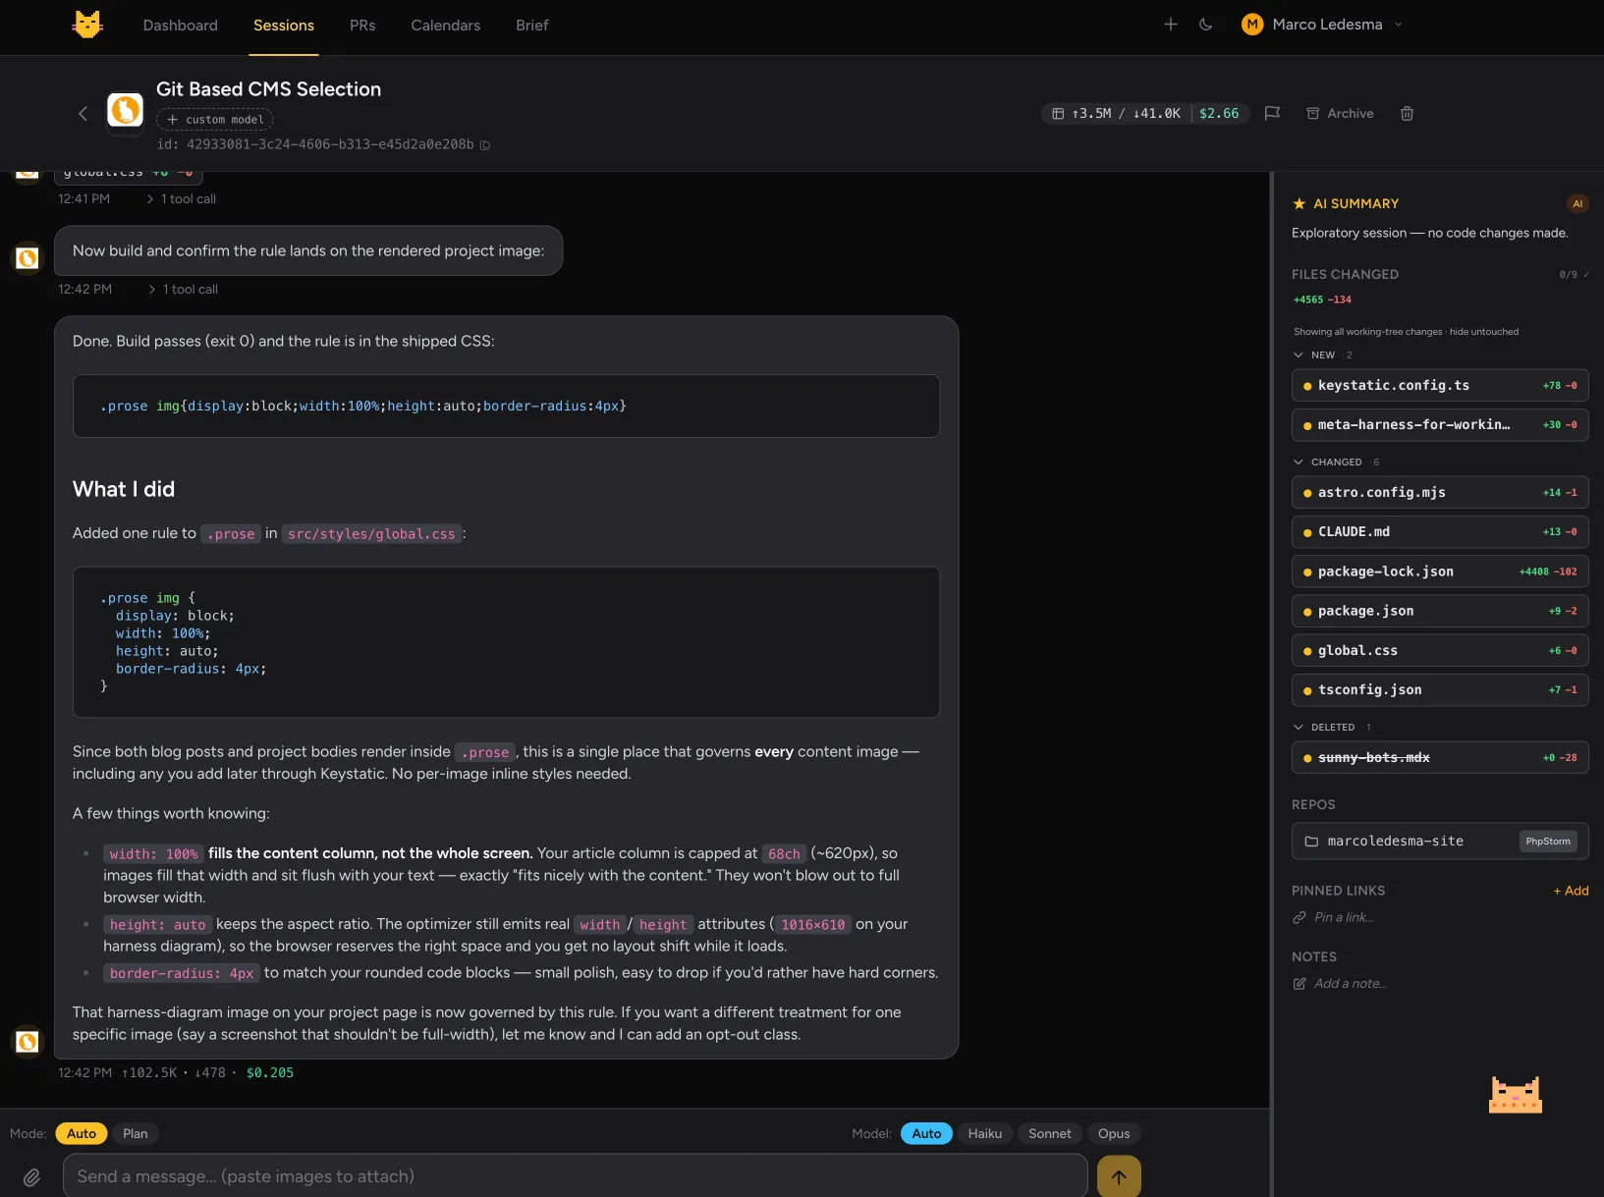This screenshot has width=1604, height=1197.
Task: Expand the 12:41 PM tool call
Action: pyautogui.click(x=182, y=199)
